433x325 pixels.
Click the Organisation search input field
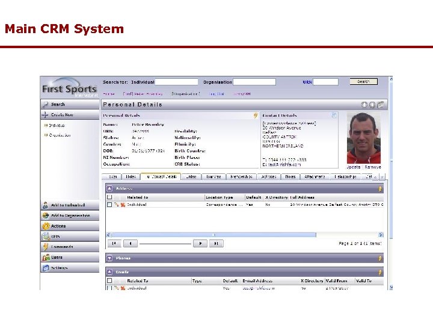point(254,82)
